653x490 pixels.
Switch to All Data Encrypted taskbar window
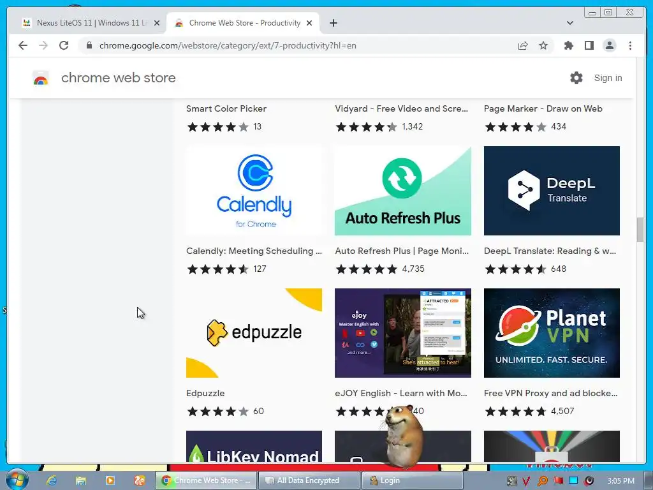pyautogui.click(x=309, y=480)
